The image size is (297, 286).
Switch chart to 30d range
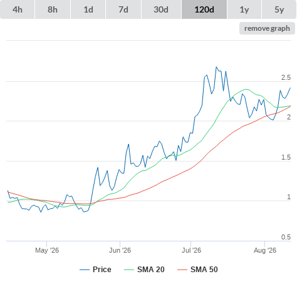(x=161, y=9)
